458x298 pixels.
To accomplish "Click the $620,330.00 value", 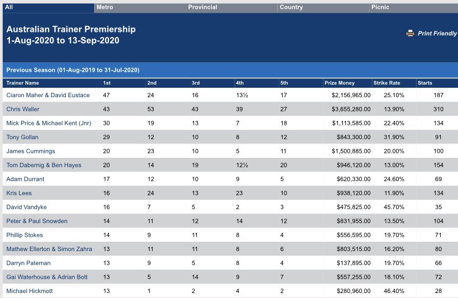I will coord(353,179).
